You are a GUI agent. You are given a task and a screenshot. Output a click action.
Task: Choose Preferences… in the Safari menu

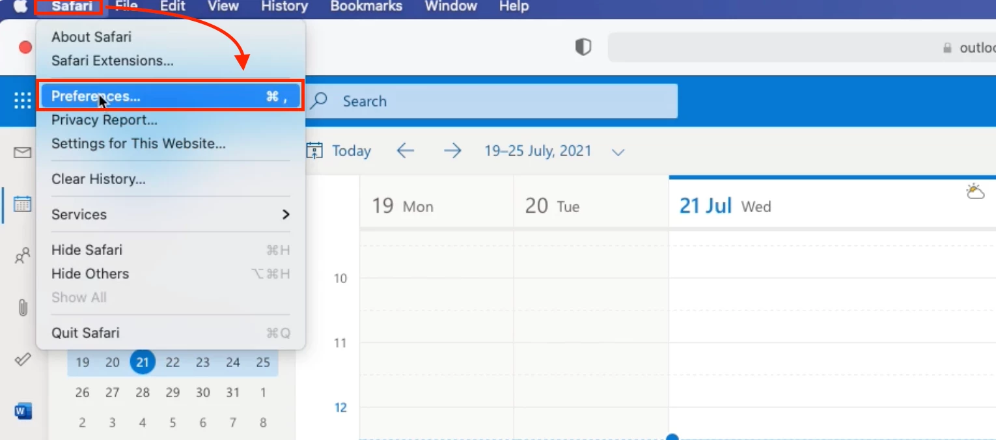171,96
